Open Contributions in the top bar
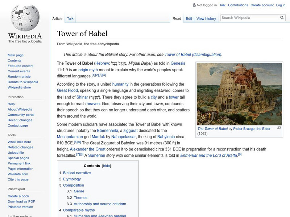 point(238,5)
